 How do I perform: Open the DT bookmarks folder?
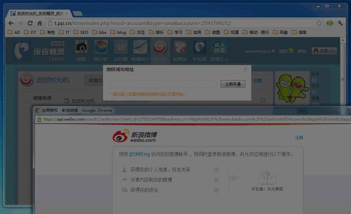pyautogui.click(x=30, y=33)
